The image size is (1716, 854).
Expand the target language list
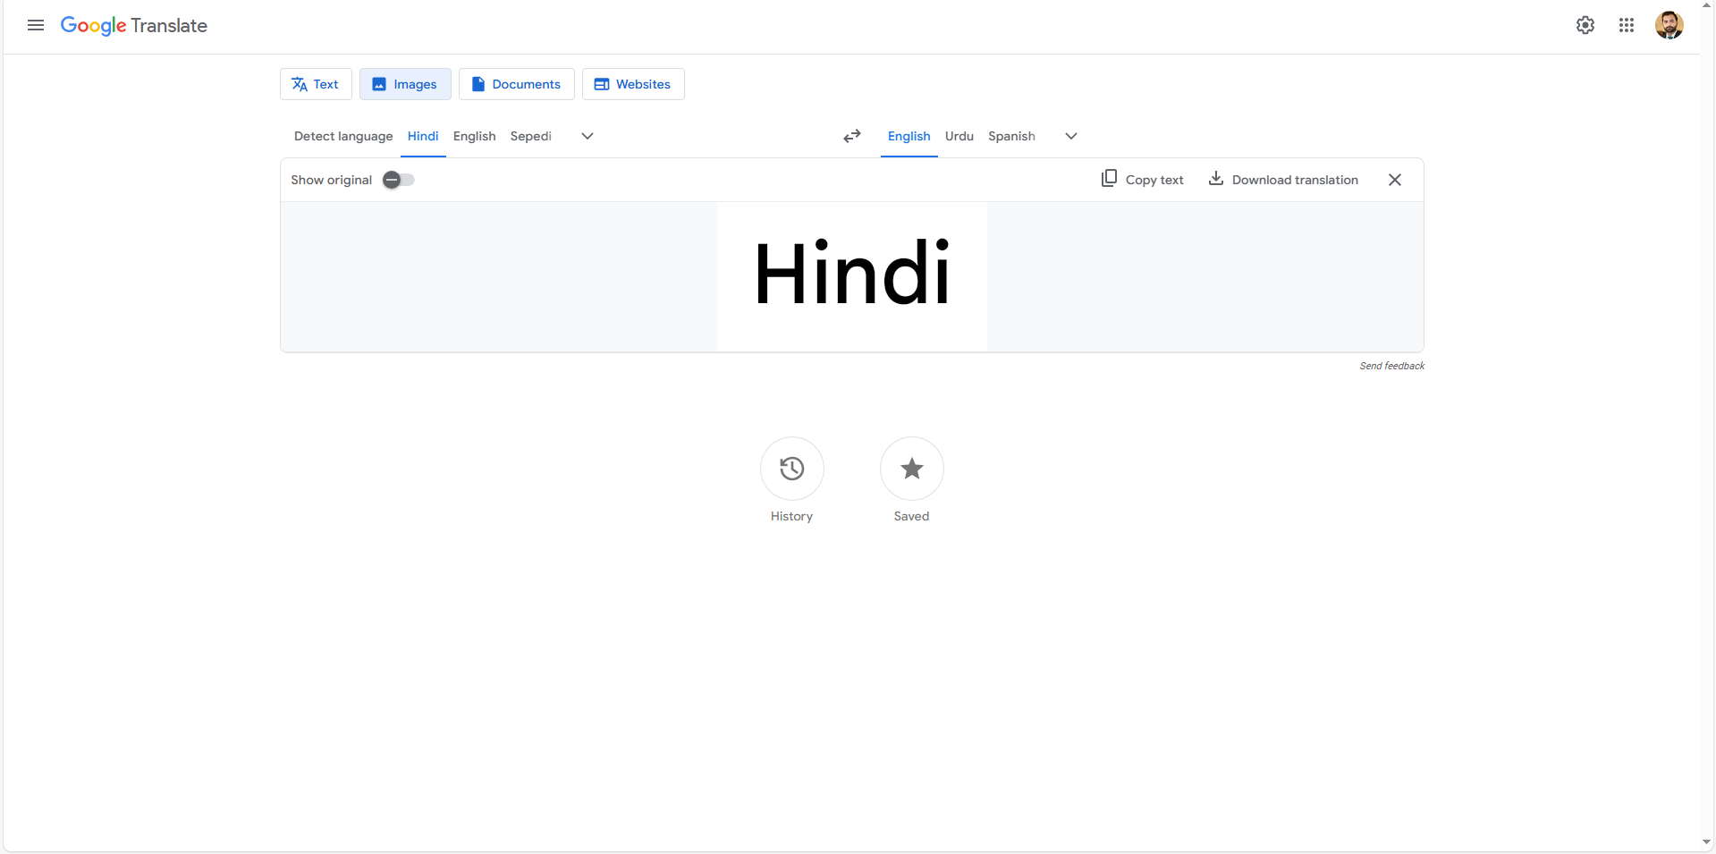(1070, 136)
